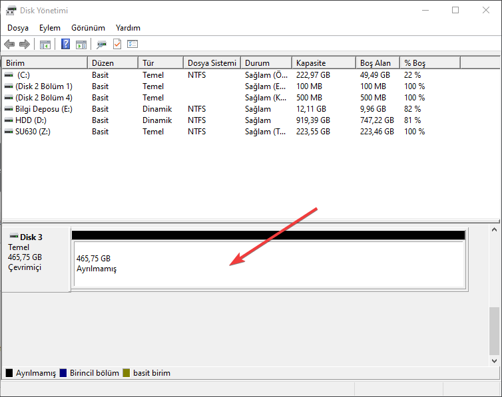Click the drive icon of HDD (D:)

pyautogui.click(x=9, y=120)
